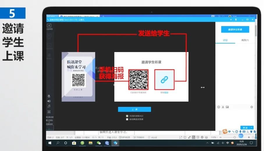This screenshot has height=151, width=264.
Task: Click the fullscreen expand icon in sidebar
Action: (x=49, y=112)
